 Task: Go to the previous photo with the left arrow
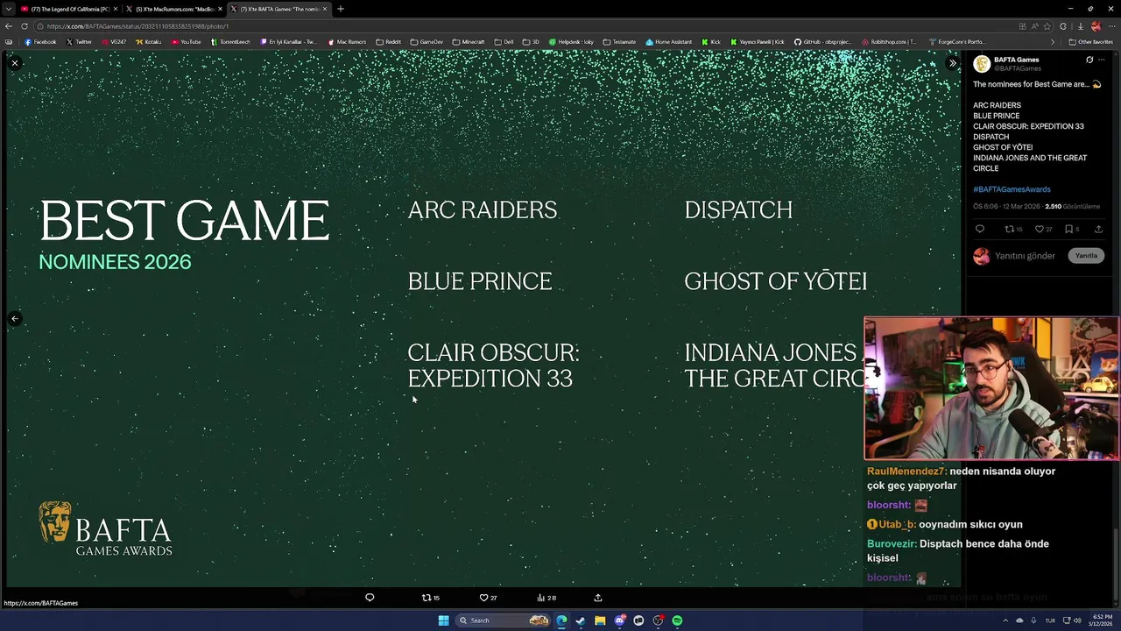tap(15, 319)
